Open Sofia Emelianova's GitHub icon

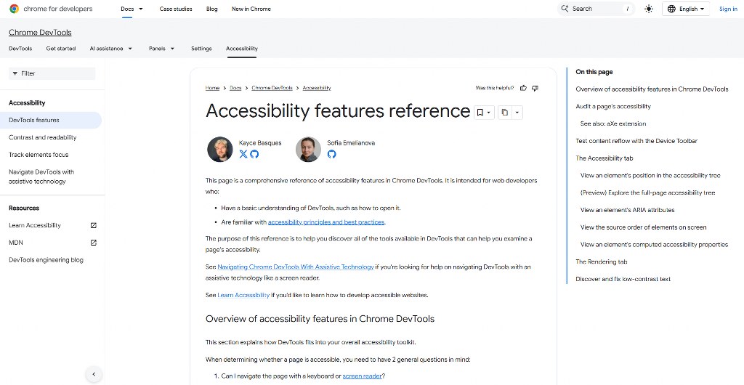331,154
